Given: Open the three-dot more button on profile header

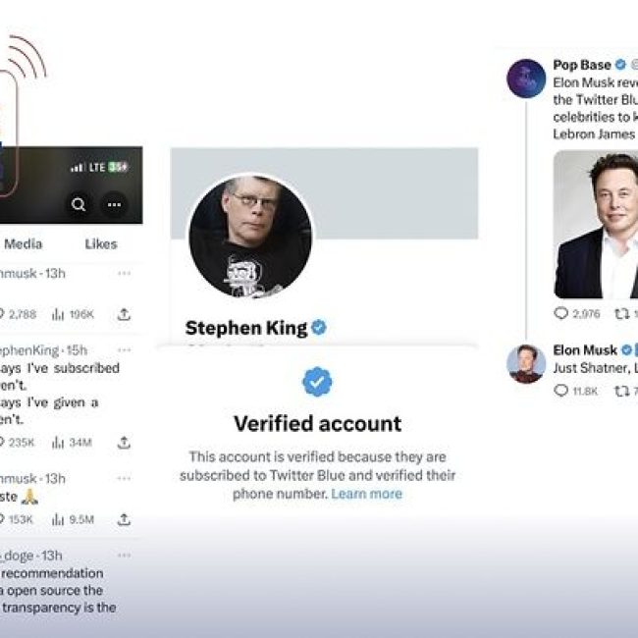Looking at the screenshot, I should (x=114, y=204).
